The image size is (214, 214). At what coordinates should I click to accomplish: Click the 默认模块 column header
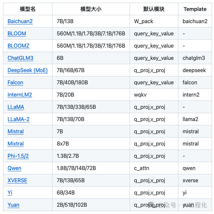154,9
